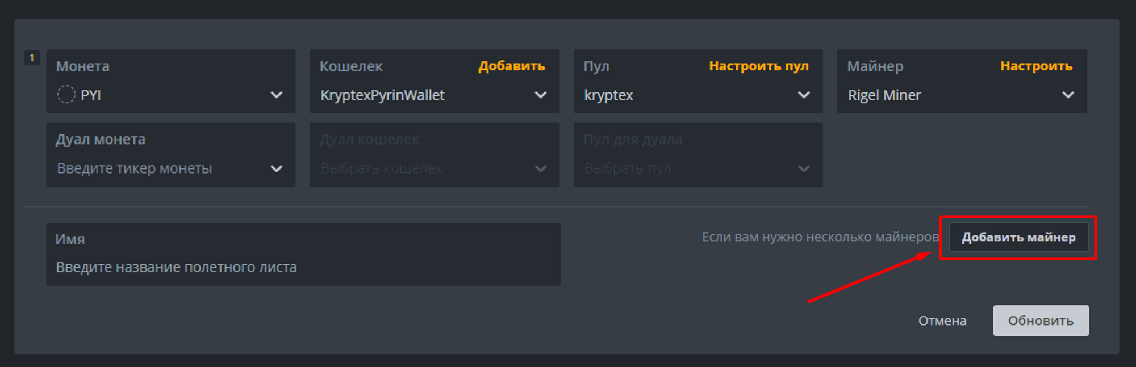The image size is (1136, 367).
Task: Click the Добавить майнер button
Action: 1018,237
